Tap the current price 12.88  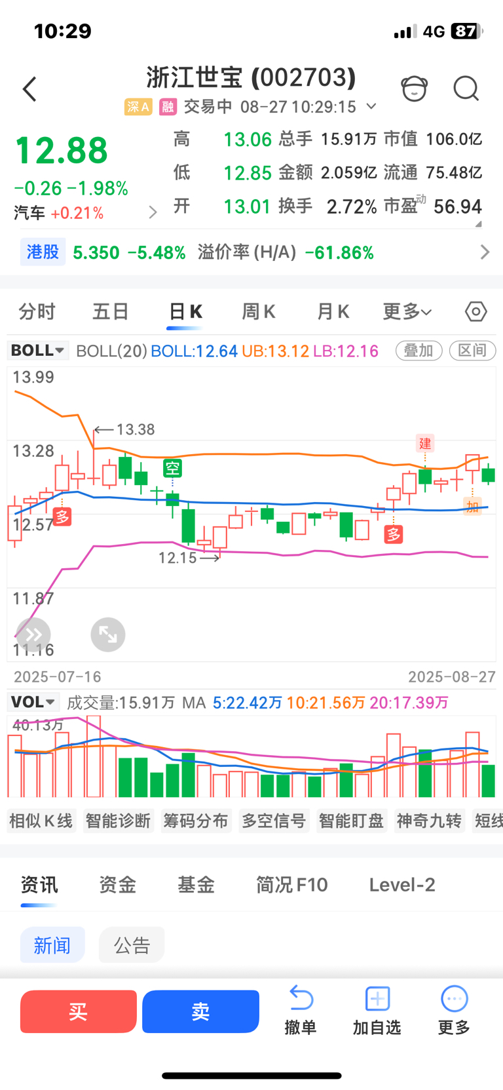point(62,150)
